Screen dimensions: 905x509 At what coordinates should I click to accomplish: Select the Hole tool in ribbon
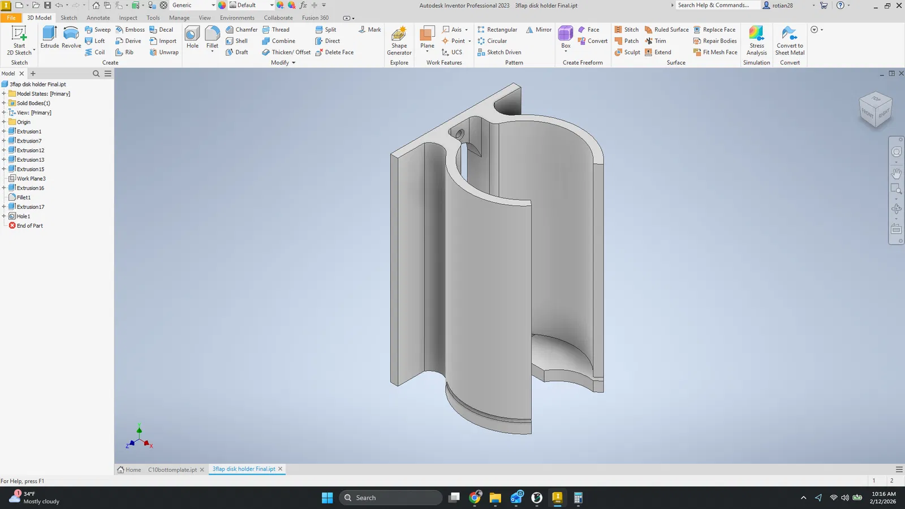192,37
